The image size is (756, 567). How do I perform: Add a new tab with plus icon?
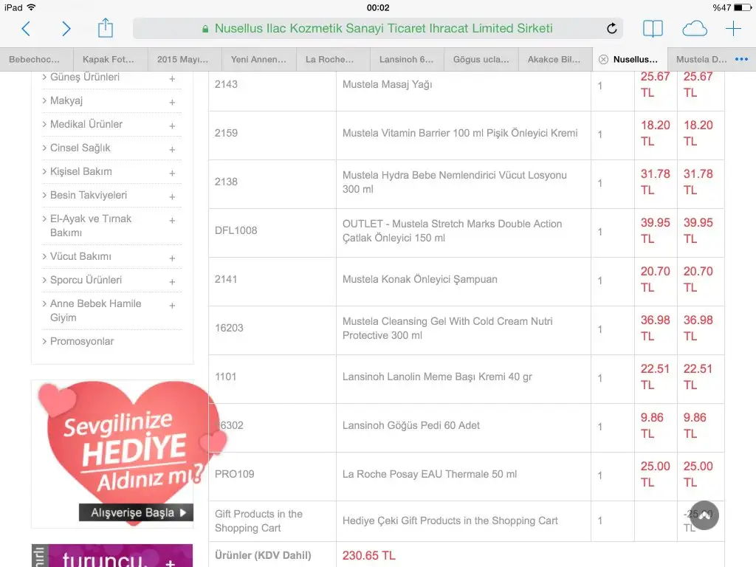click(733, 29)
